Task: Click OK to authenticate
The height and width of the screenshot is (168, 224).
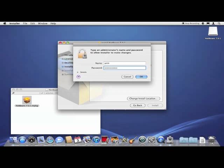Action: (141, 77)
